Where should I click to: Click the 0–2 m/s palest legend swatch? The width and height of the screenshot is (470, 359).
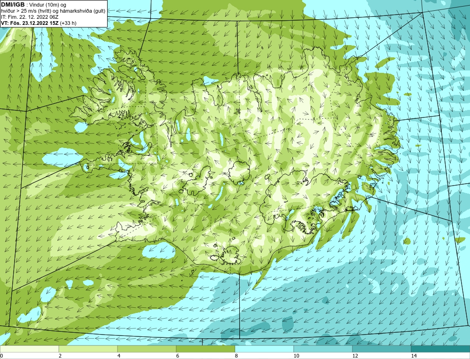[29, 349]
